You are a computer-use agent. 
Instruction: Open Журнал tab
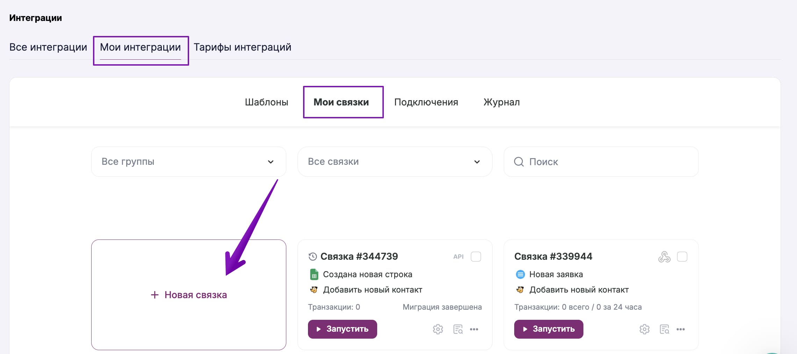coord(502,102)
